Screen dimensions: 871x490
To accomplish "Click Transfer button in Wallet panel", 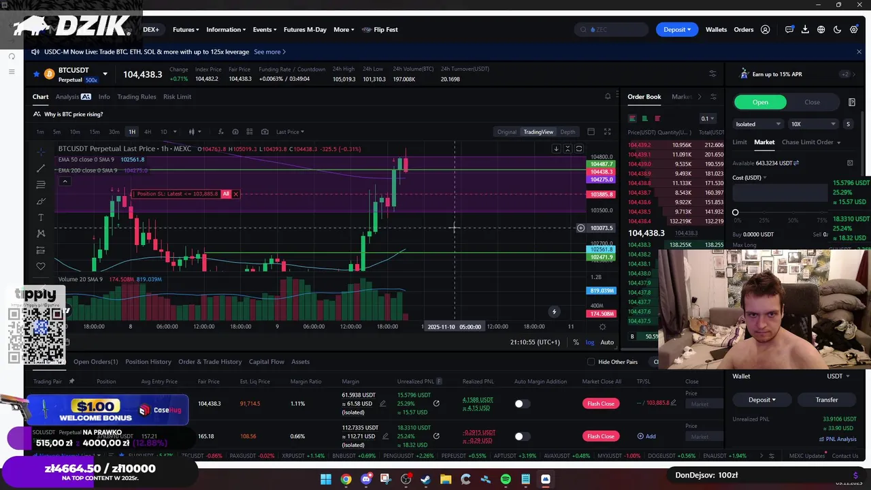I will point(827,400).
